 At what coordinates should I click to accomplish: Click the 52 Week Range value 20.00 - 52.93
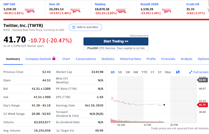pos(41,114)
